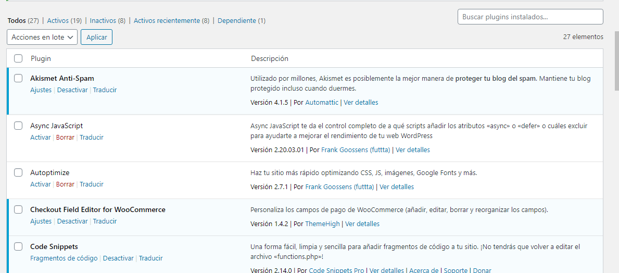Desactivar Checkout Field Editor for WooCommerce
This screenshot has width=619, height=273.
tap(72, 221)
